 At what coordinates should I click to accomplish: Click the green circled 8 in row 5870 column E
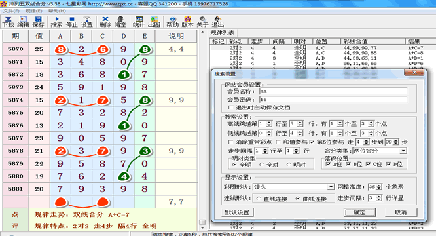tap(145, 50)
